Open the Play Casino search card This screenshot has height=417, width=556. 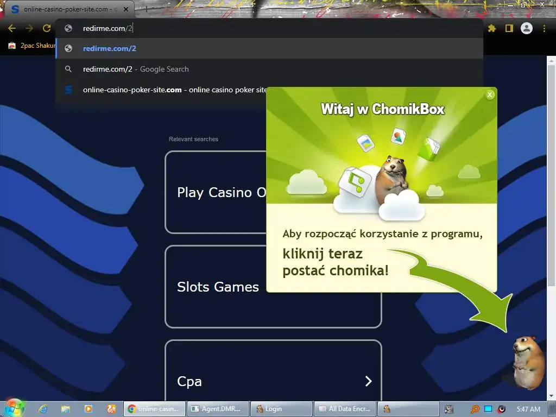(216, 192)
